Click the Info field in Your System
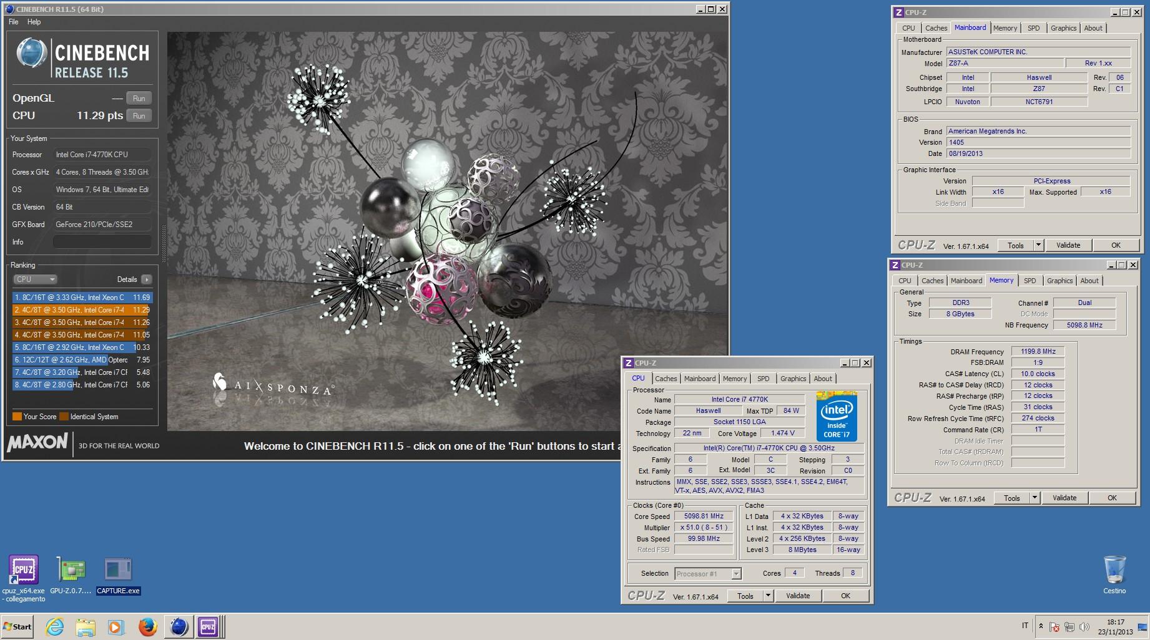 coord(102,242)
